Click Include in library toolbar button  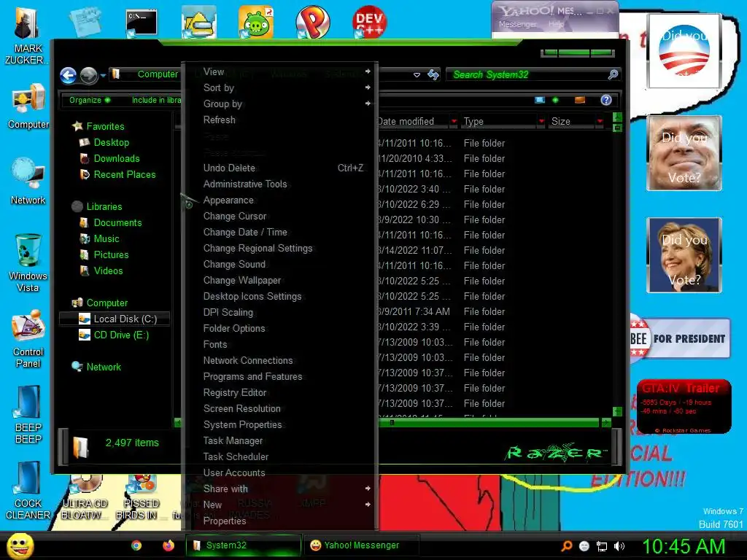[156, 100]
